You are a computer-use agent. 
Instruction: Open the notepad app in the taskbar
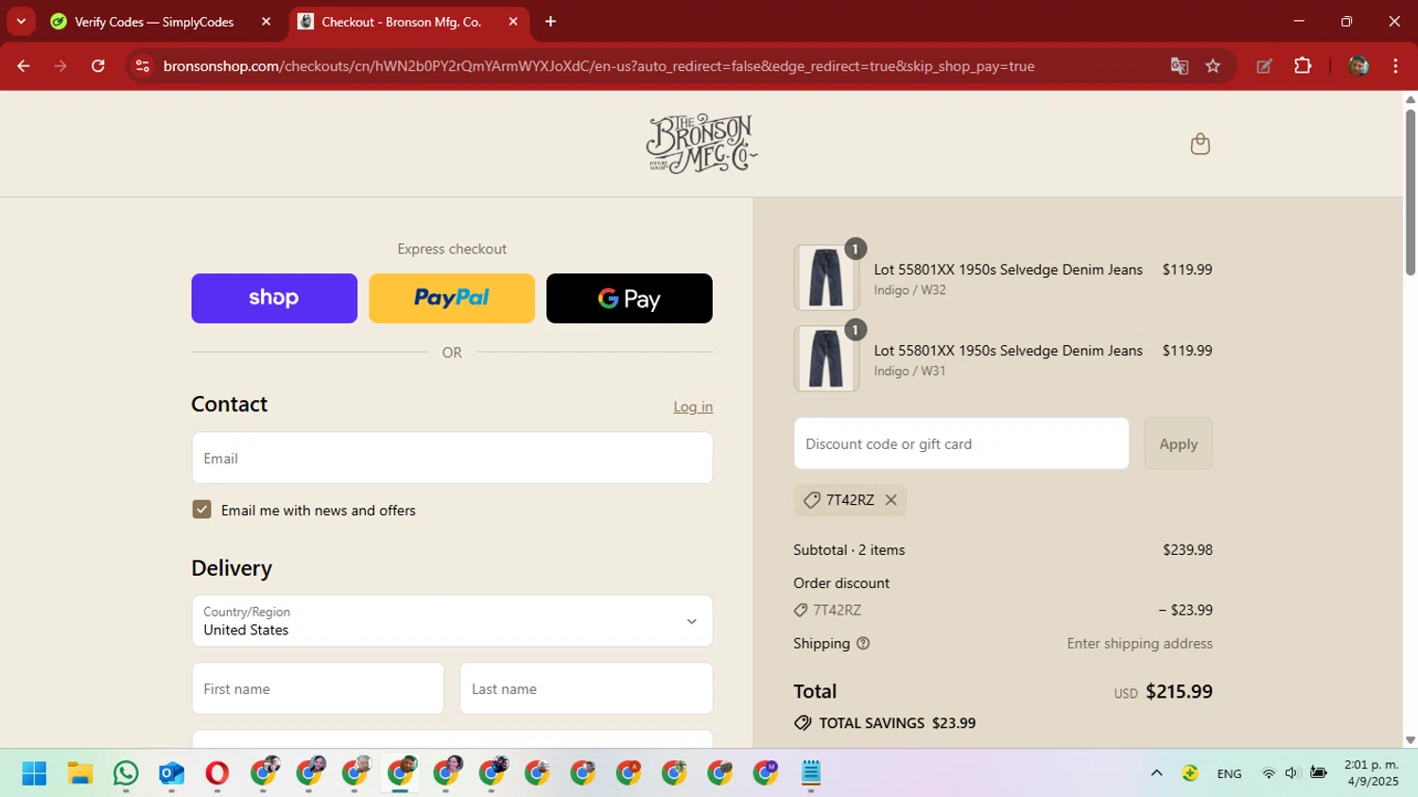pyautogui.click(x=811, y=773)
